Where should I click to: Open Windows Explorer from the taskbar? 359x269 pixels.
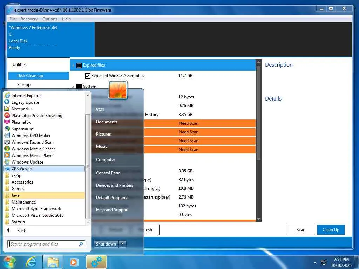[x=53, y=262]
